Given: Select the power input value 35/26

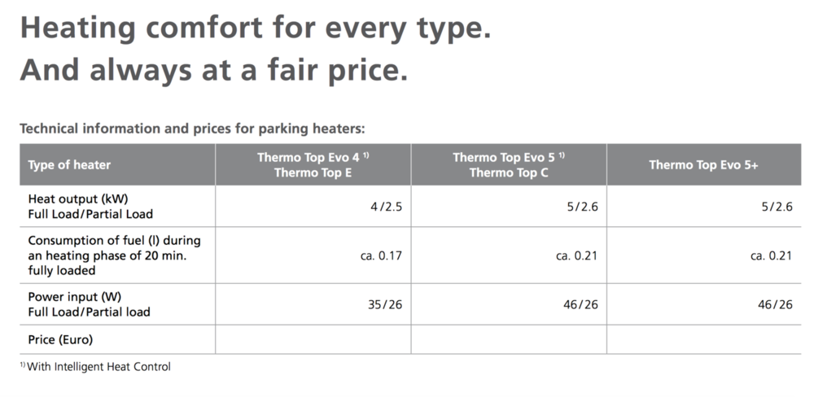Looking at the screenshot, I should coord(385,304).
